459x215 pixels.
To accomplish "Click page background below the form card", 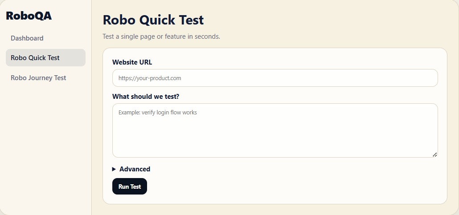I will [x=275, y=210].
